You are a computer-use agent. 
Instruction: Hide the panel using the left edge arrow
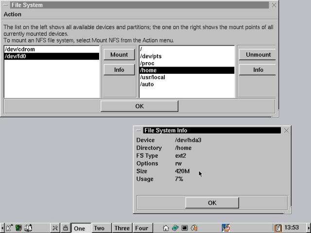click(2, 228)
